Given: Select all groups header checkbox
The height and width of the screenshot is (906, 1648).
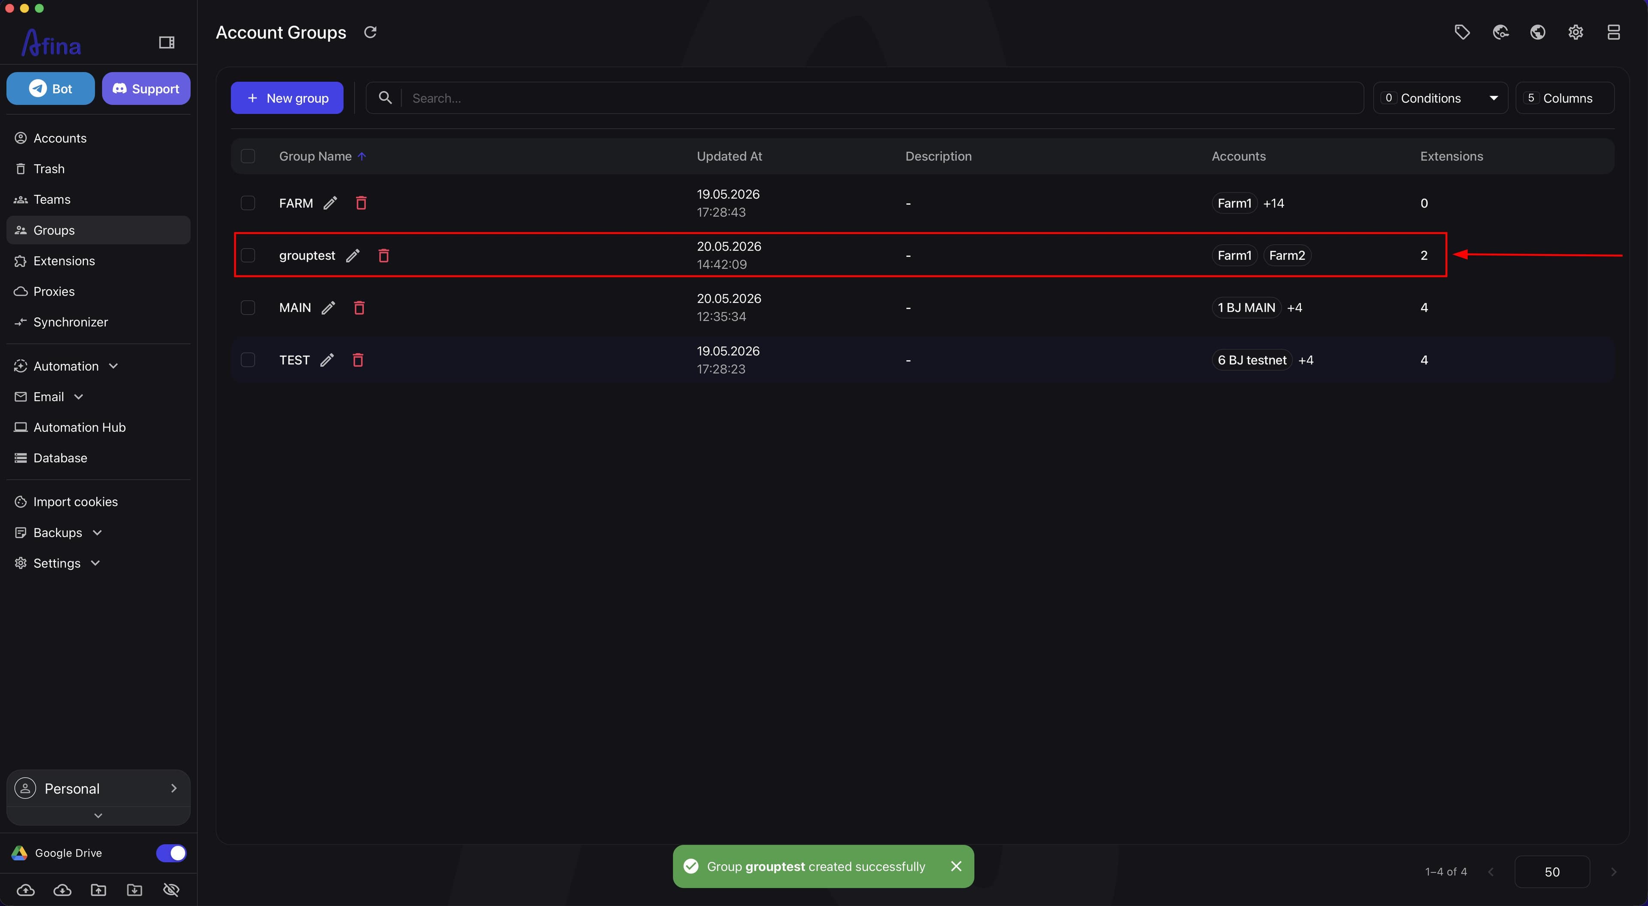Looking at the screenshot, I should pyautogui.click(x=248, y=156).
